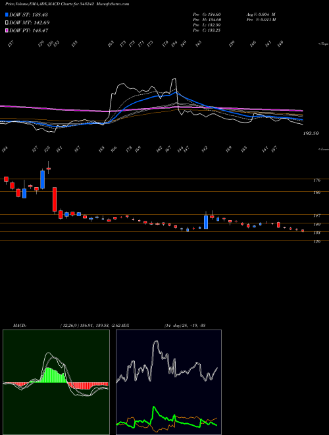329x435 pixels.
Task: Click the 'Pre V: 0.011 M' value
Action: coord(261,20)
